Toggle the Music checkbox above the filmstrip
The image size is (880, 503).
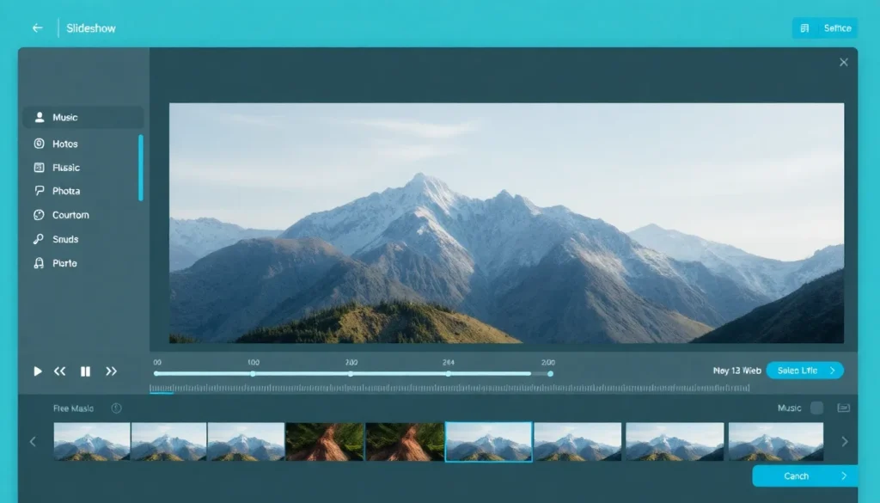pos(816,408)
